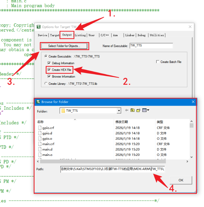Click the horizontal scrollbar left arrow
Screen dimensions: 204x207
tap(38, 161)
